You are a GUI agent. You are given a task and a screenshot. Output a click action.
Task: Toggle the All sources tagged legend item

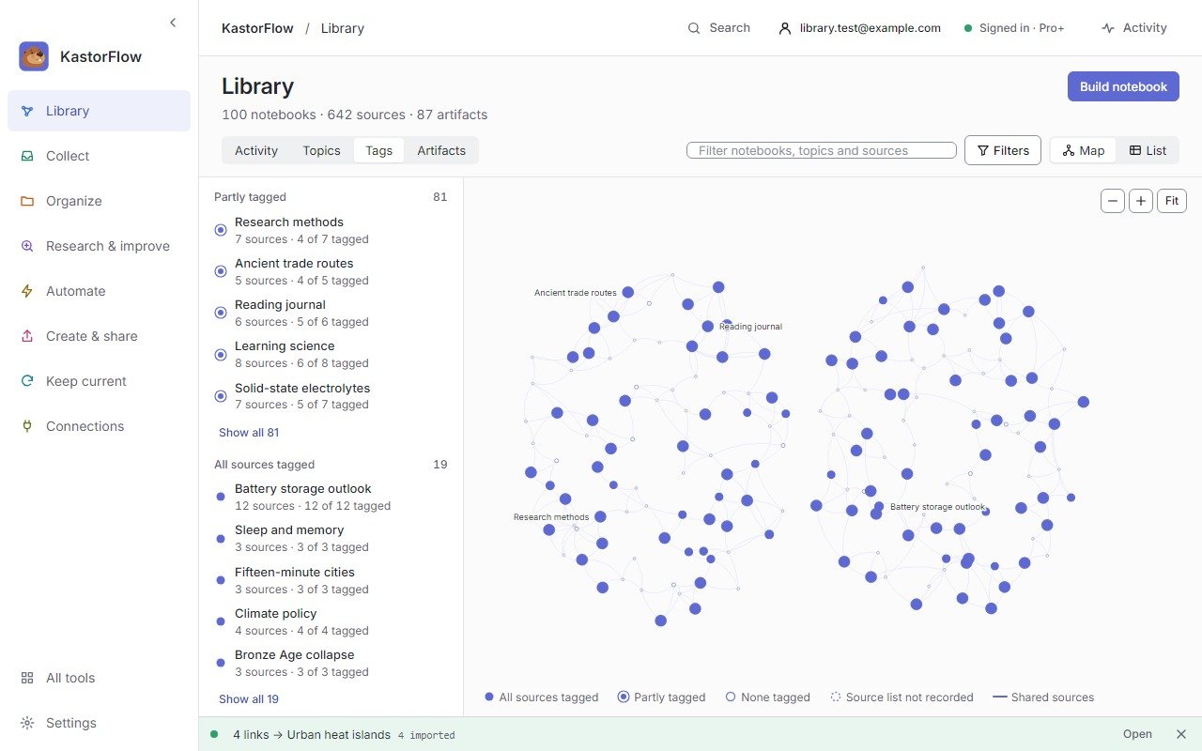click(x=542, y=697)
